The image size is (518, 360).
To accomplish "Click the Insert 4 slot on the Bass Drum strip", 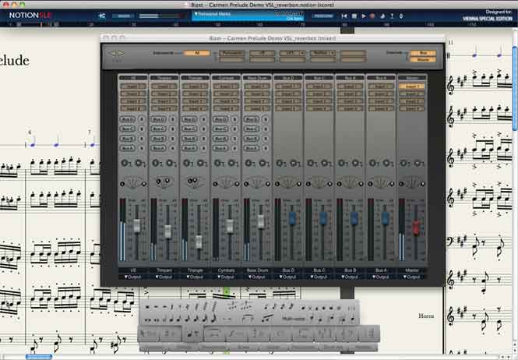I will pos(257,108).
